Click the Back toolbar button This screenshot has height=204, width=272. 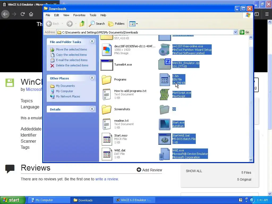(x=53, y=24)
